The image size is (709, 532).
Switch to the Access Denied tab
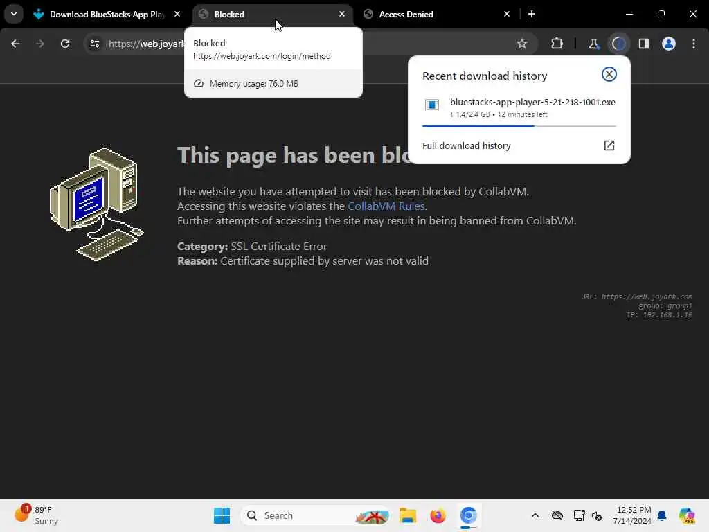(x=438, y=15)
